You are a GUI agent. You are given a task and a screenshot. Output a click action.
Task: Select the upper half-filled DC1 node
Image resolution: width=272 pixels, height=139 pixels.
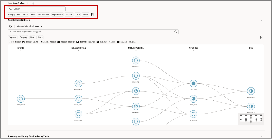click(251, 91)
